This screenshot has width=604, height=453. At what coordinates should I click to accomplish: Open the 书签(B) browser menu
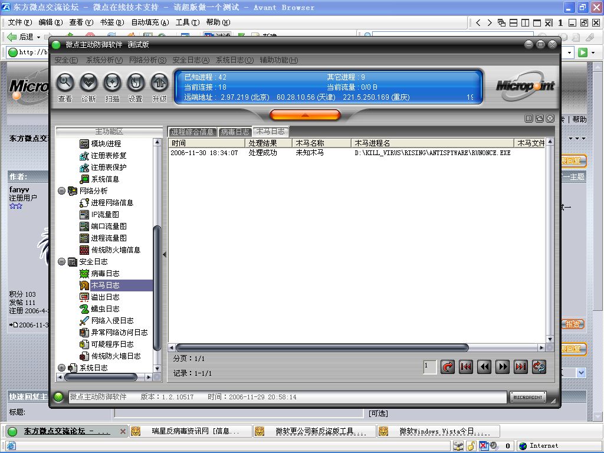click(111, 22)
